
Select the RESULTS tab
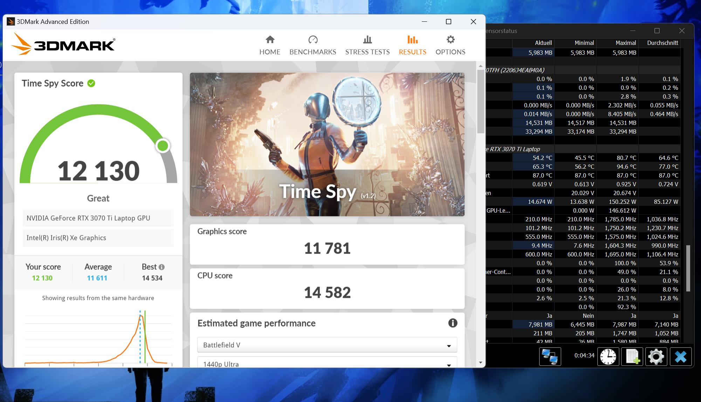pyautogui.click(x=412, y=45)
